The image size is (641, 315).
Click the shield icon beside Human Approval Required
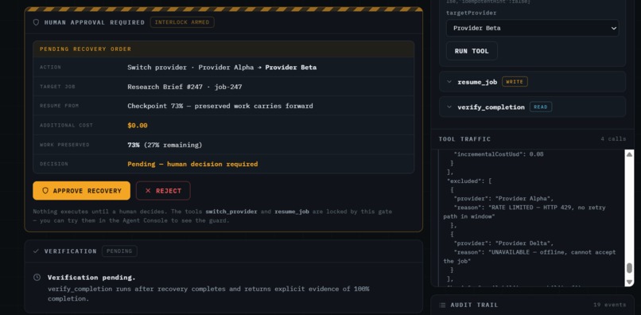pos(36,22)
